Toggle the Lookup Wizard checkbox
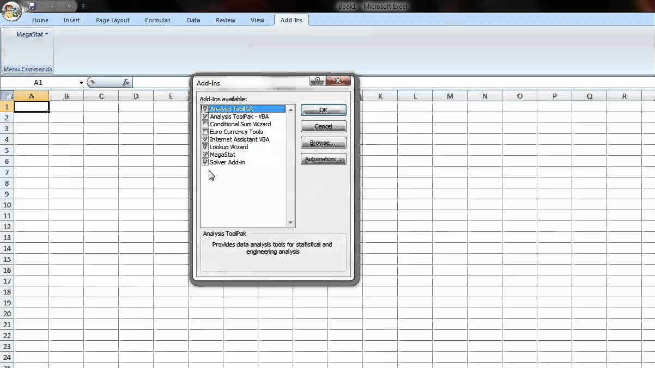This screenshot has height=368, width=655. 205,147
